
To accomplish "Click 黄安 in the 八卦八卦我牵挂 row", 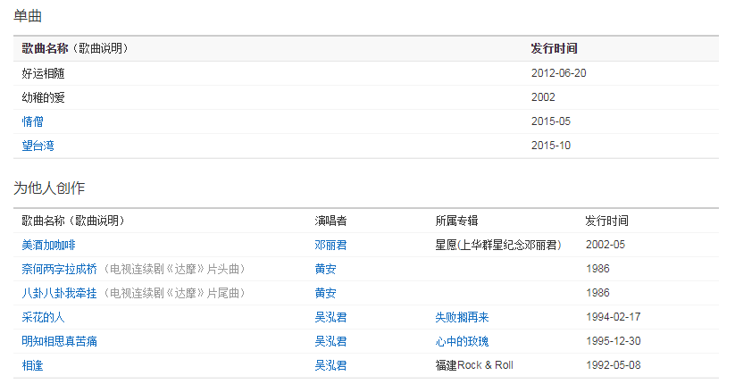I will tap(325, 293).
